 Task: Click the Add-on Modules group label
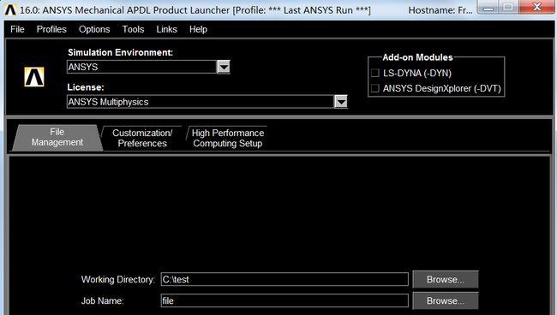click(x=417, y=57)
